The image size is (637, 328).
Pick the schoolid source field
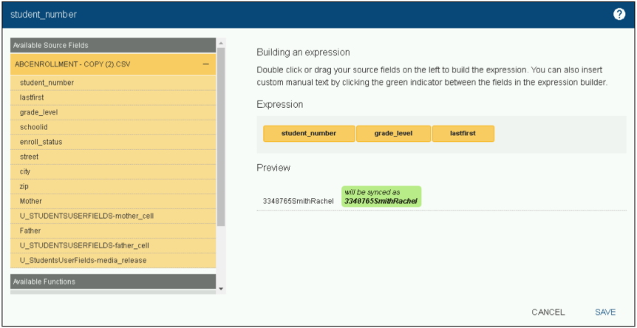(x=35, y=127)
